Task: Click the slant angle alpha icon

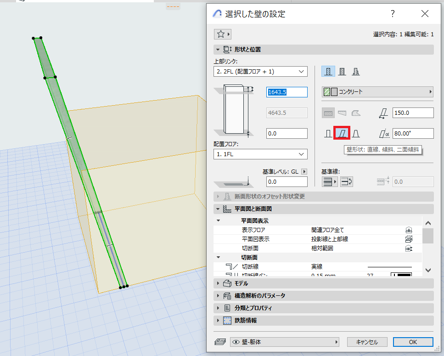Action: 384,134
